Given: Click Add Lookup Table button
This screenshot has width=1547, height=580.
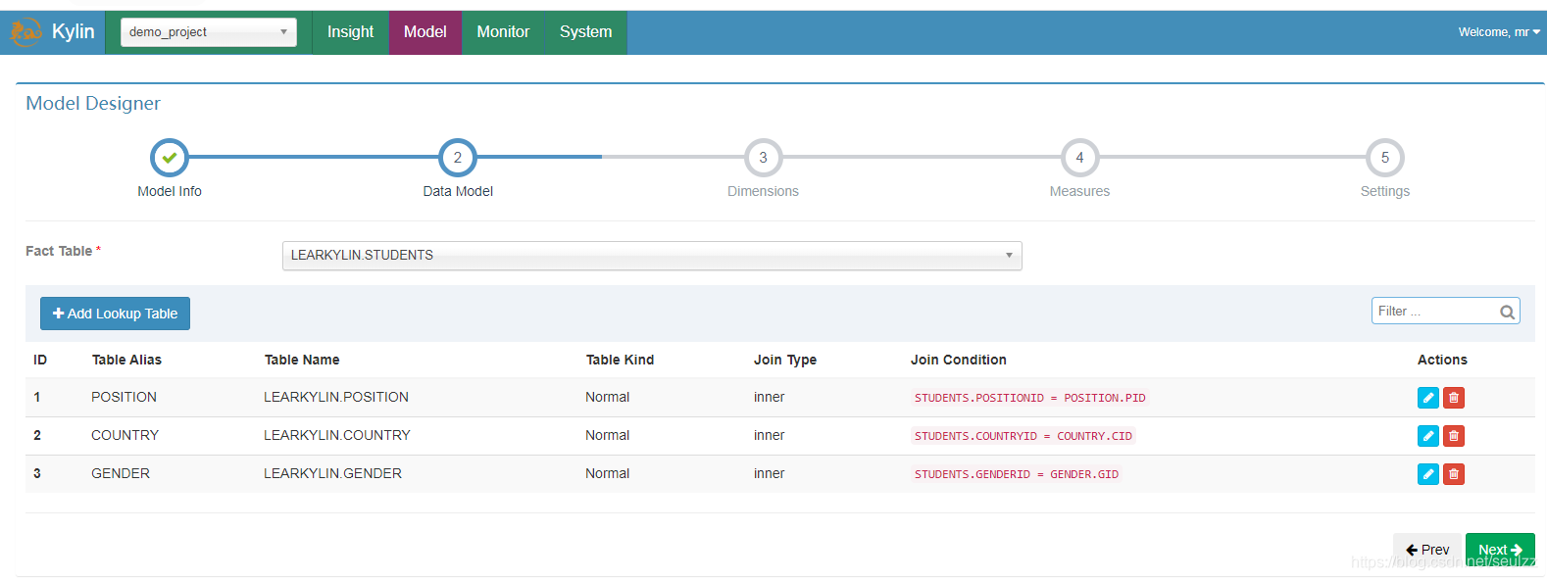Looking at the screenshot, I should 115,314.
